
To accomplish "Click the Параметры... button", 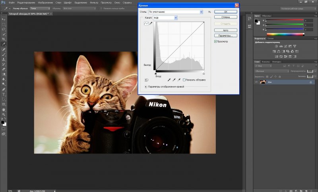I will tap(225, 36).
